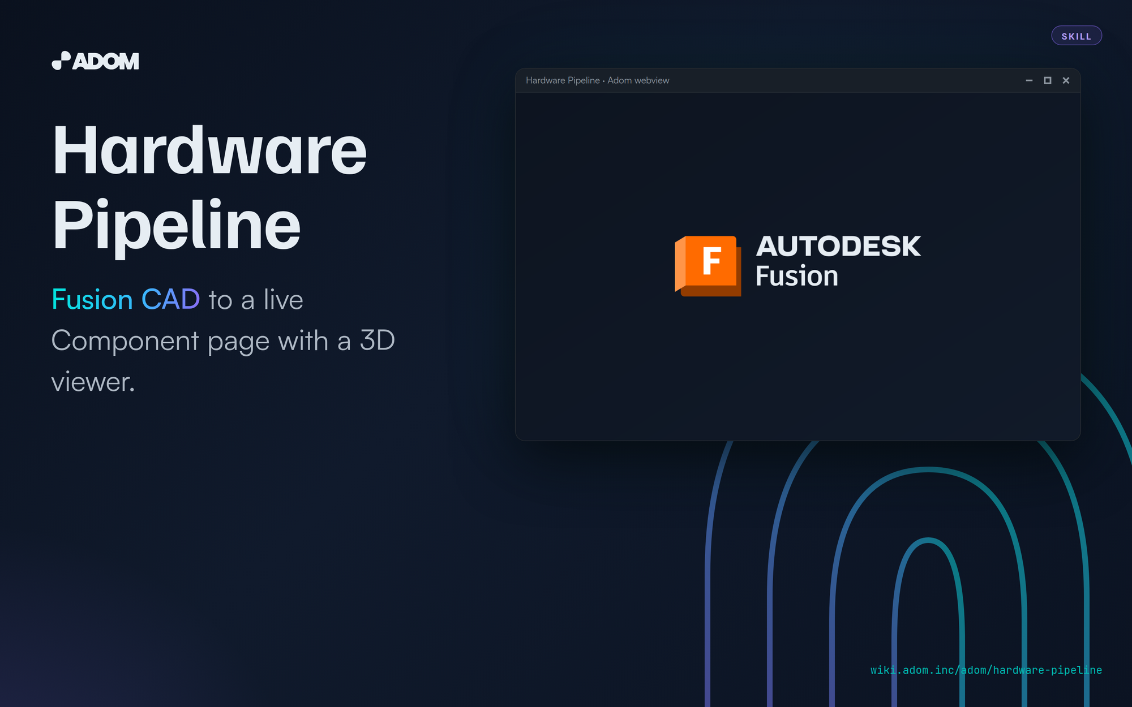Click the 'Fusion CAD' gradient text
Image resolution: width=1132 pixels, height=707 pixels.
click(x=126, y=299)
